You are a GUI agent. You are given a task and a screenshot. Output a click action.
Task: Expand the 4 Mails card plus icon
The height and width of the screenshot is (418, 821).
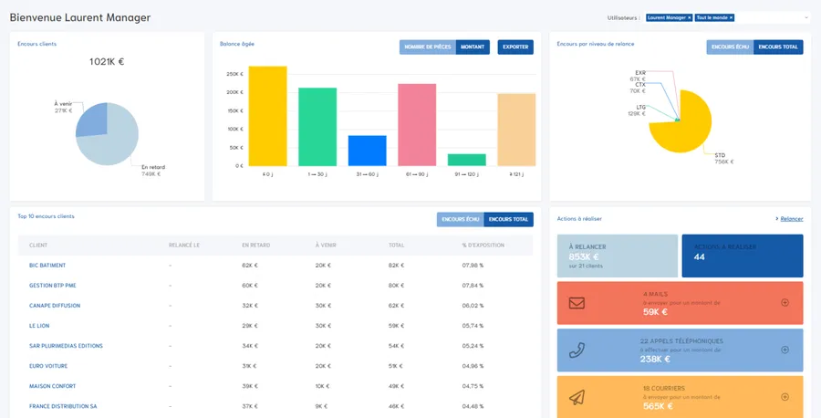coord(785,302)
